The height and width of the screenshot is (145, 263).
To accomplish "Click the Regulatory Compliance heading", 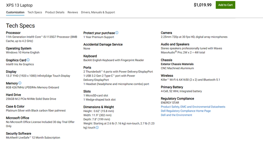I will [x=178, y=98].
